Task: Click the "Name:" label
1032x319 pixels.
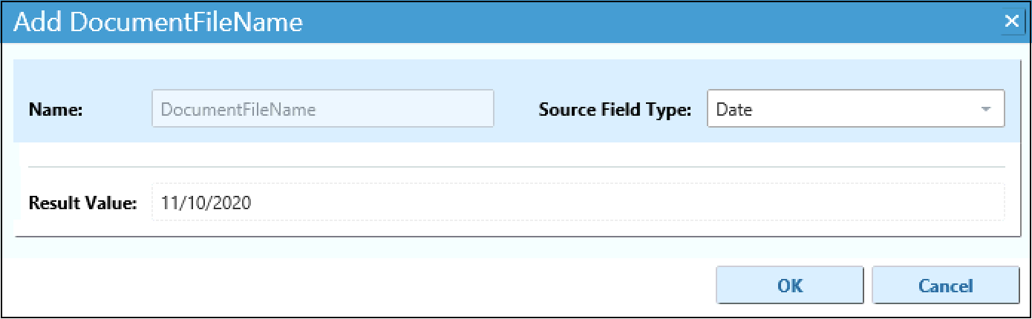Action: click(x=55, y=110)
